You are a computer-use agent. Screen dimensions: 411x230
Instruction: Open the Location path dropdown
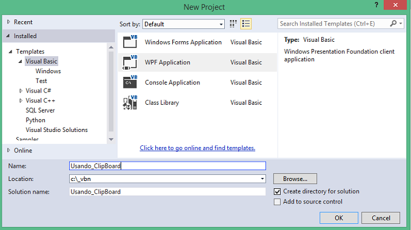(262, 179)
